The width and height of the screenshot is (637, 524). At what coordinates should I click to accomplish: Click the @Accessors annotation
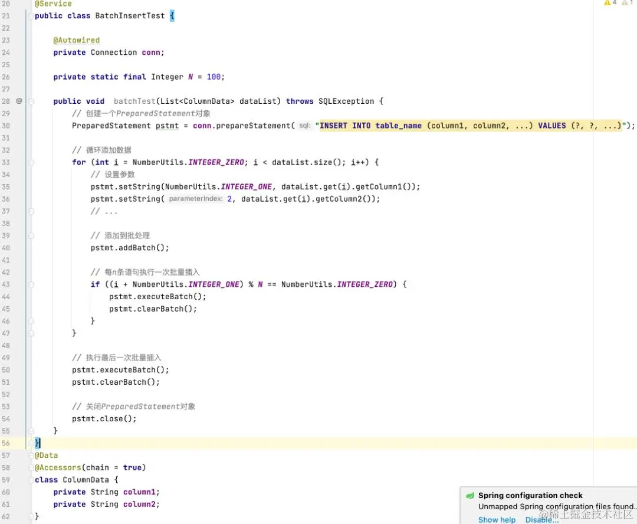(x=58, y=467)
